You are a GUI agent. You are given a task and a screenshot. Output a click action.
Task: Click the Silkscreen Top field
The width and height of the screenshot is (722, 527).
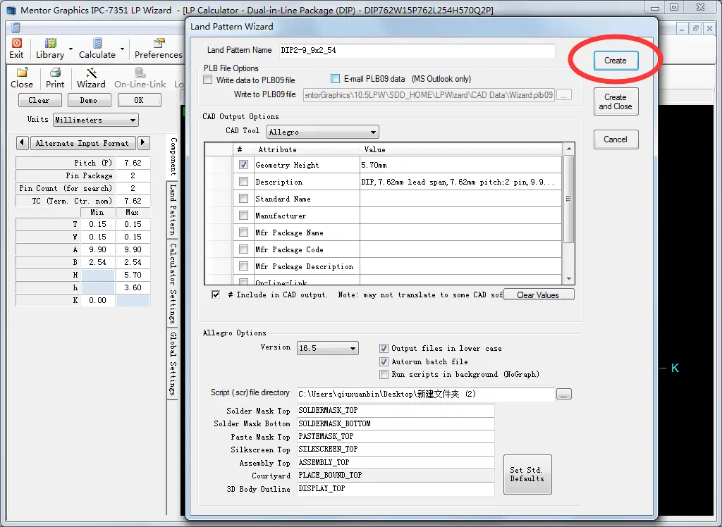coord(396,449)
